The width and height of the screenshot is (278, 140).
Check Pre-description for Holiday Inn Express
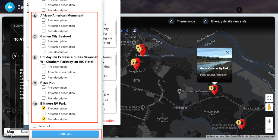pyautogui.click(x=44, y=66)
